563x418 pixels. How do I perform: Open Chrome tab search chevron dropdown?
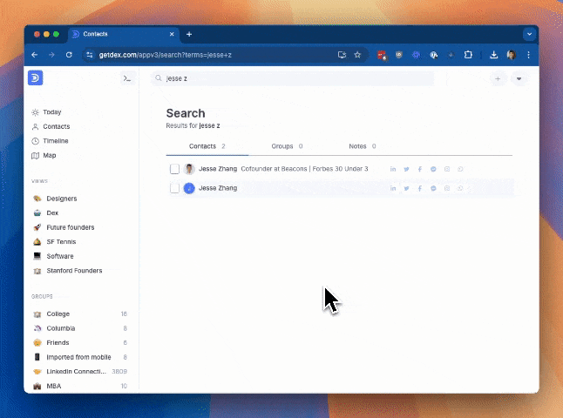tap(529, 34)
